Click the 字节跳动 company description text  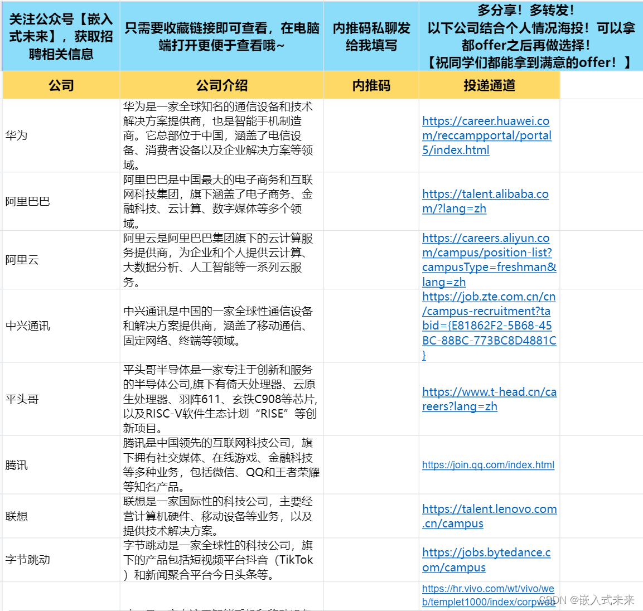[x=218, y=560]
